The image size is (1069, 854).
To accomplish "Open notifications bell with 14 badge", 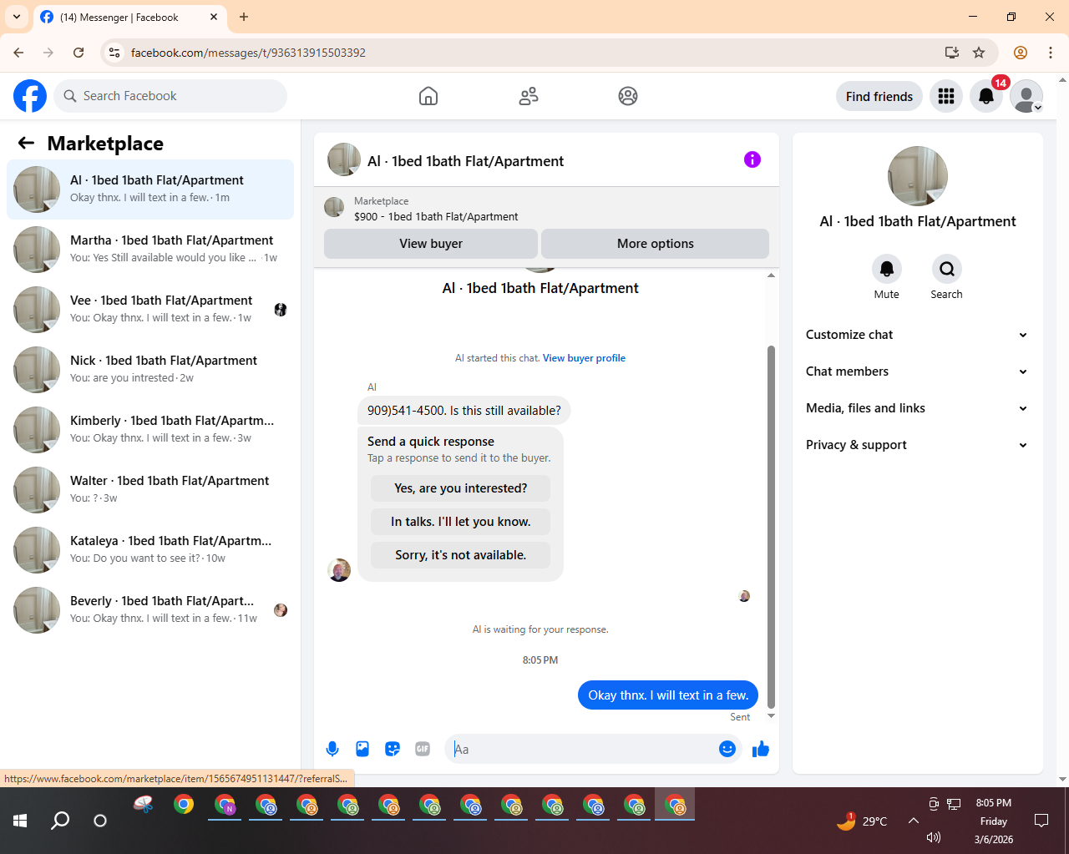I will coord(986,96).
